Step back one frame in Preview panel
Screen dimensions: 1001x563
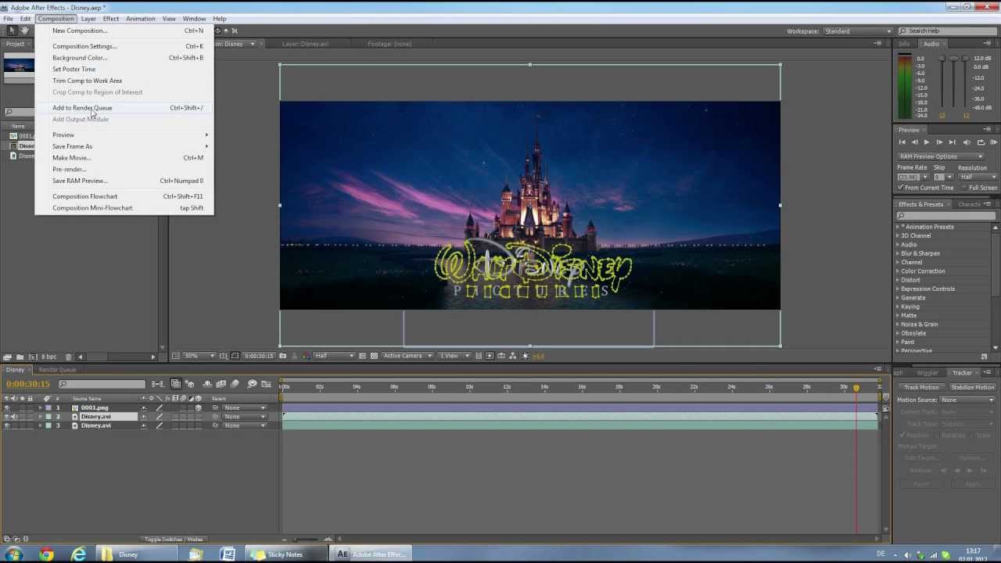click(x=914, y=142)
